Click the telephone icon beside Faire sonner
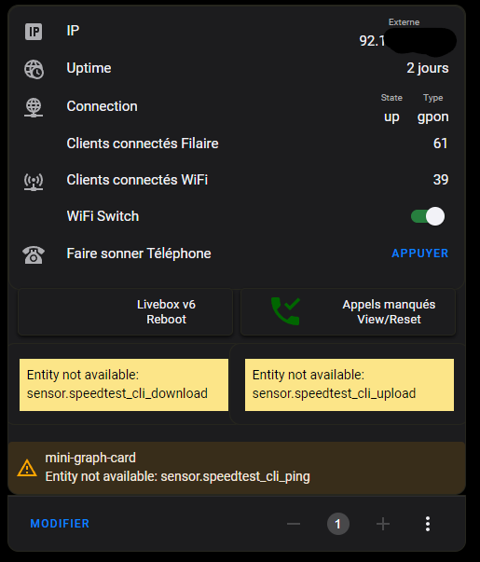 pyautogui.click(x=34, y=255)
